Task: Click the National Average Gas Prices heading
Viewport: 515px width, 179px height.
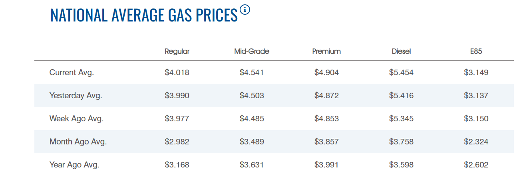Action: coord(144,15)
